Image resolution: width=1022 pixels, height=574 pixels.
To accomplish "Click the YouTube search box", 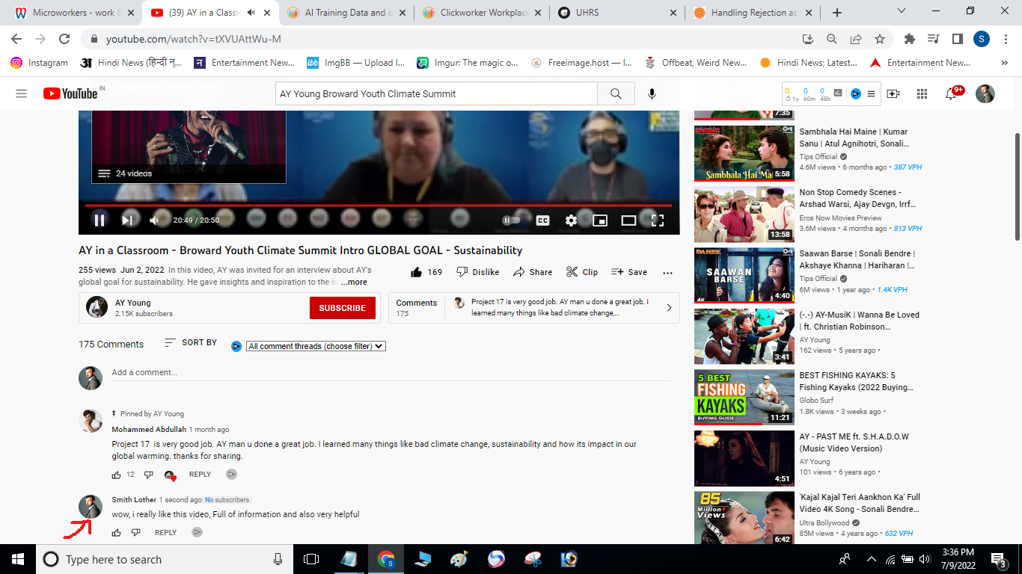I will 436,93.
